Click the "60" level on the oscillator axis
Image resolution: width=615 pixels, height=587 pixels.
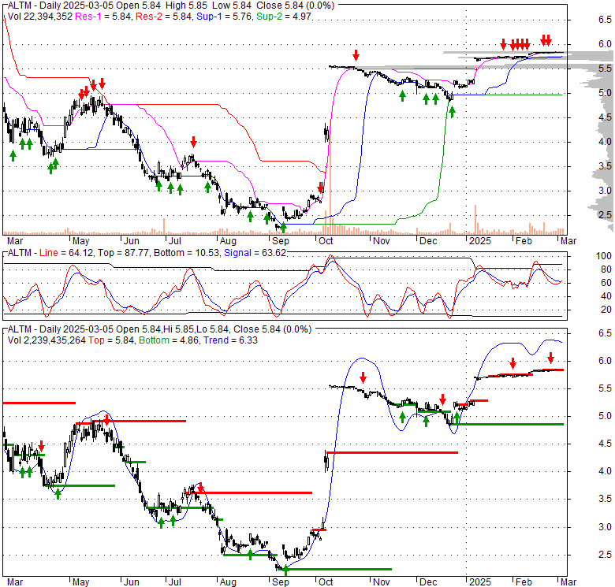[x=606, y=283]
